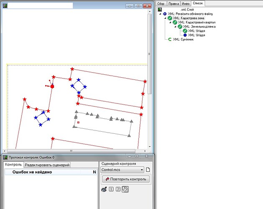The height and width of the screenshot is (209, 263).
Task: Click the layer icon beside .xml Слой
Action: click(160, 10)
